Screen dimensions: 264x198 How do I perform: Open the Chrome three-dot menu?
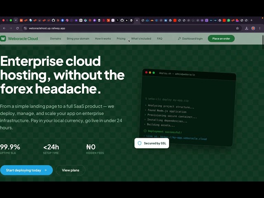point(260,28)
